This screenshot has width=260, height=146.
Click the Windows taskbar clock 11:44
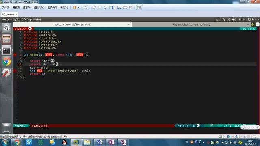point(250,142)
